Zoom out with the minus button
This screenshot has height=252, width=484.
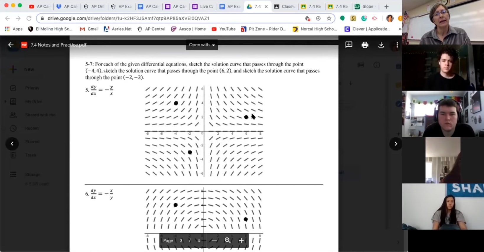214,241
